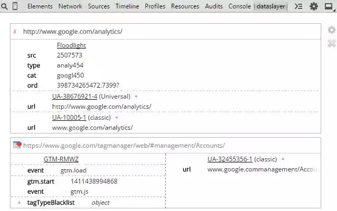337x211 pixels.
Task: Expand details next to UA-38676921-4 (Universal)
Action: (x=136, y=97)
